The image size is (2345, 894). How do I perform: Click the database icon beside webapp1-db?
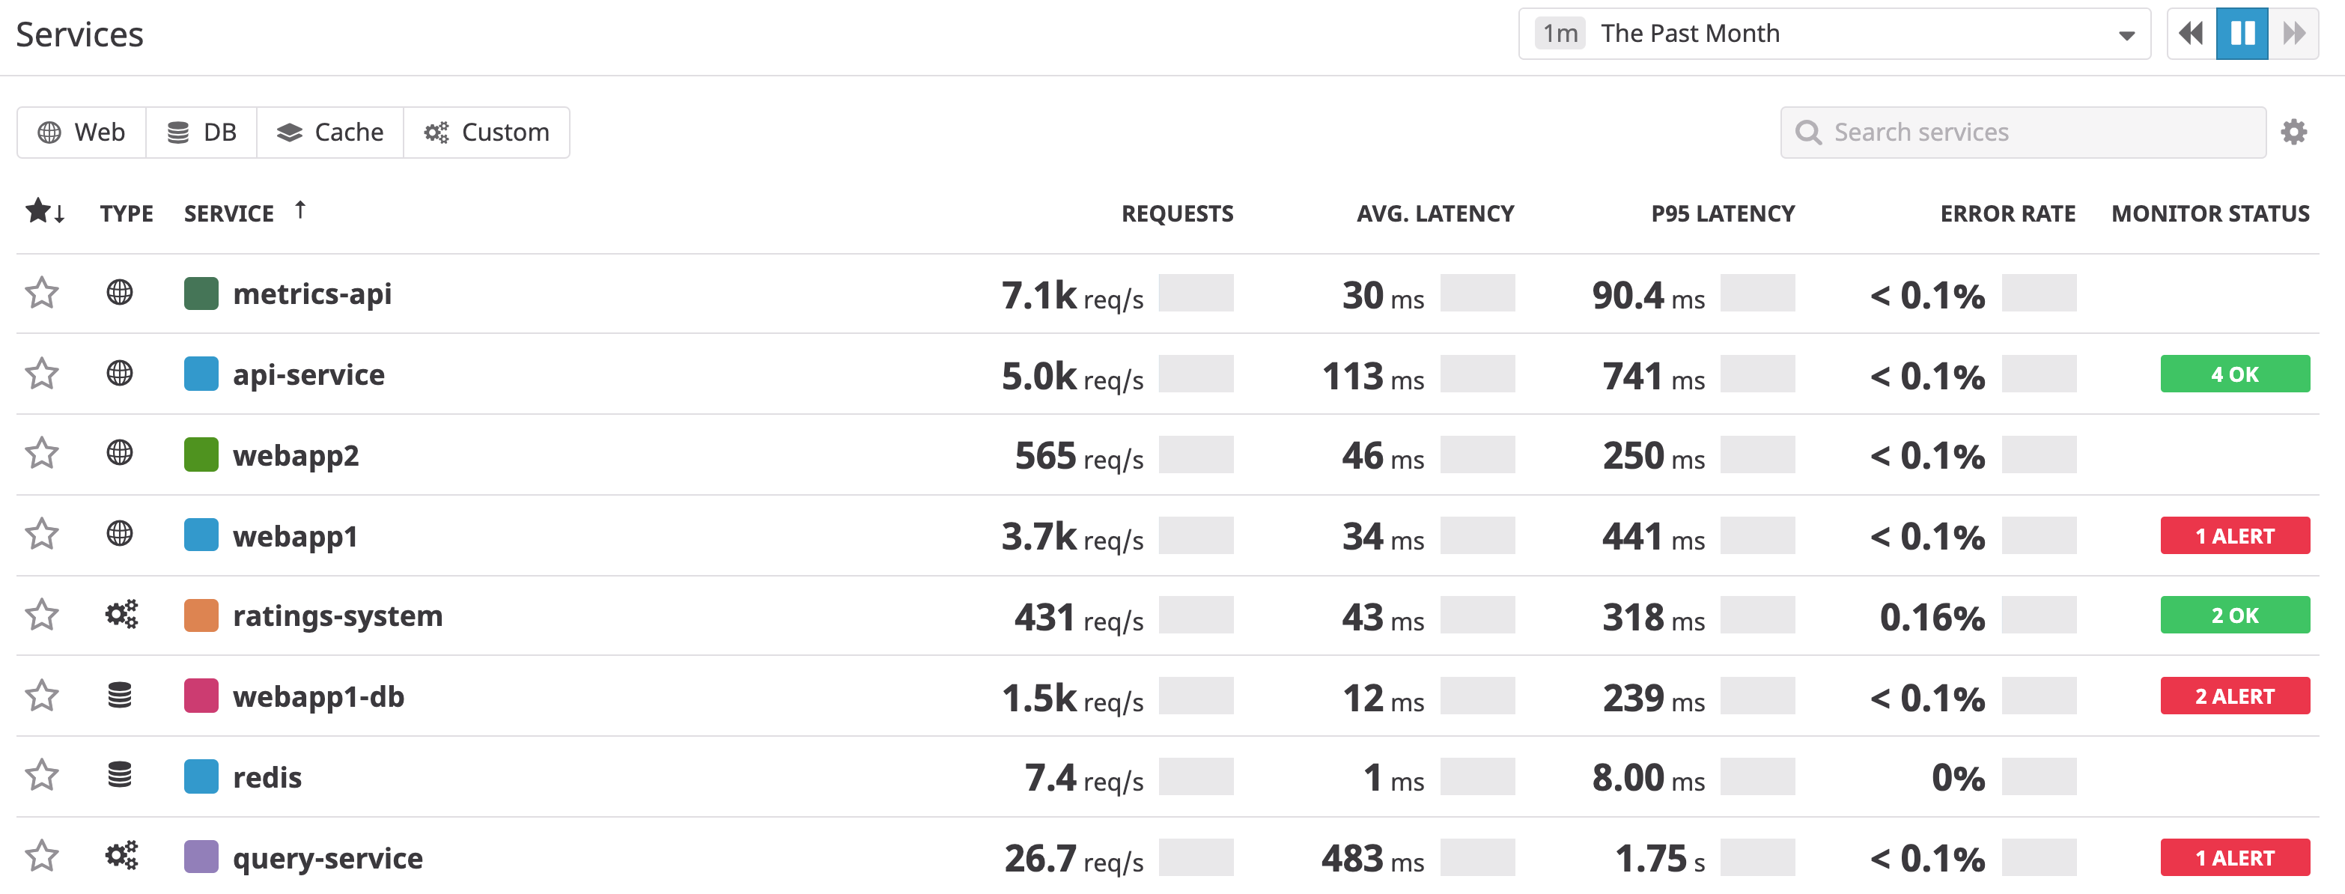(x=121, y=696)
